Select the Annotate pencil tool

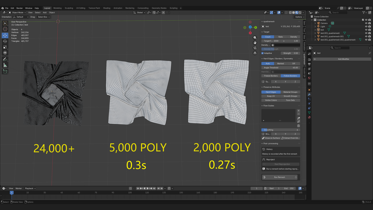5,59
